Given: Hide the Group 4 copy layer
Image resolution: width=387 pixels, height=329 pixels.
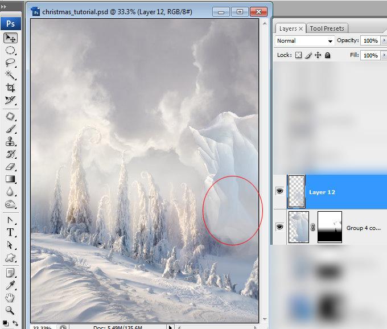Looking at the screenshot, I should 279,227.
